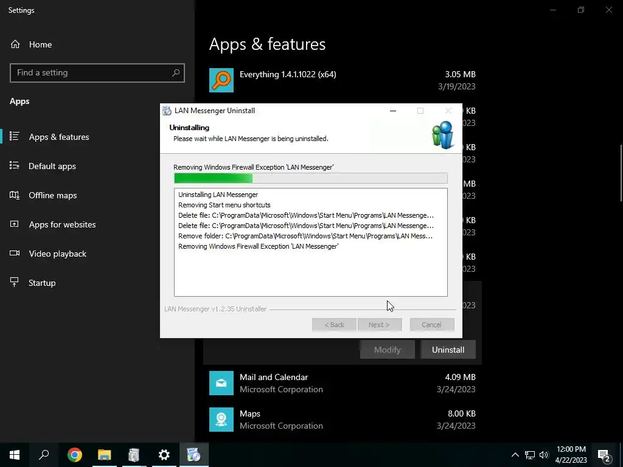Image resolution: width=623 pixels, height=467 pixels.
Task: Select the Maps app entry
Action: [343, 420]
